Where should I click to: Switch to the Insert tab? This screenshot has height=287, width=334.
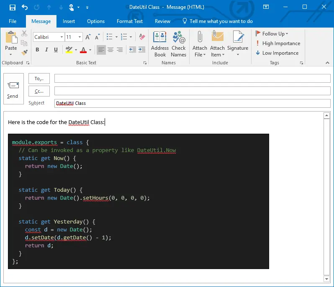point(69,21)
